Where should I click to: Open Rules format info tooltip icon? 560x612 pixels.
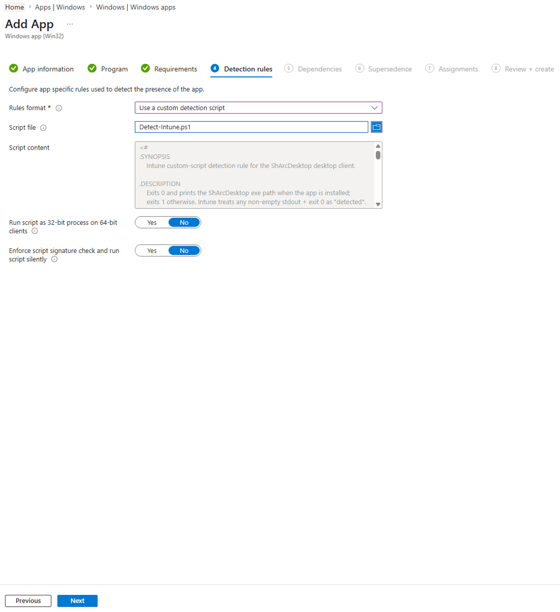point(59,108)
